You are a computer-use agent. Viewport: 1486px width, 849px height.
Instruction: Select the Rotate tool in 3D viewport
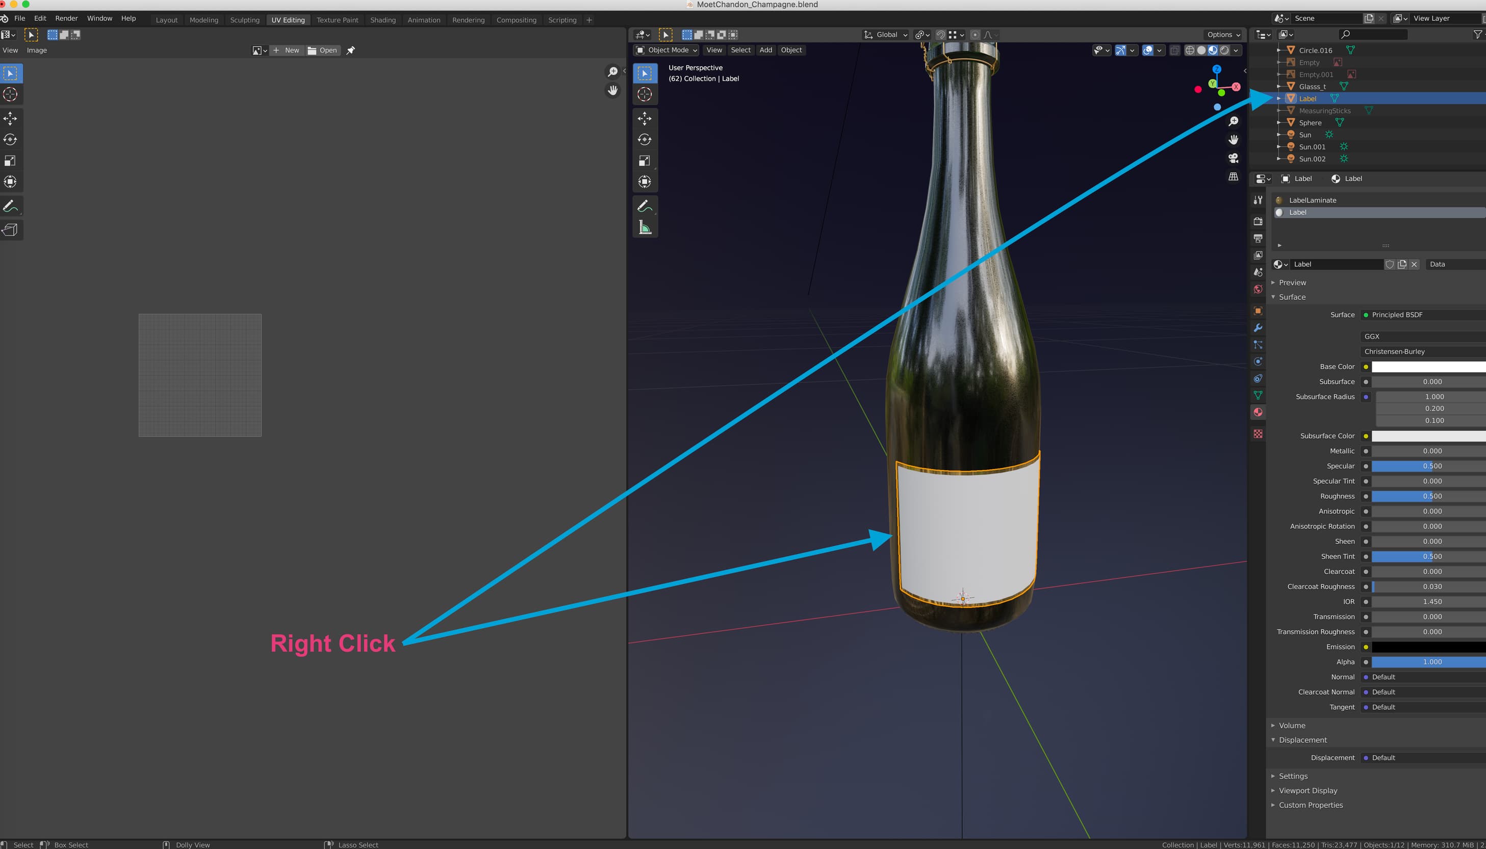[x=644, y=140]
